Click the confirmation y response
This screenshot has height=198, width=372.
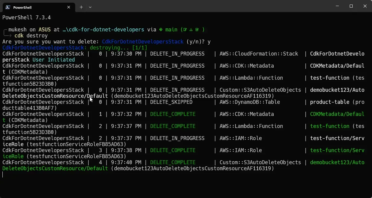209,42
